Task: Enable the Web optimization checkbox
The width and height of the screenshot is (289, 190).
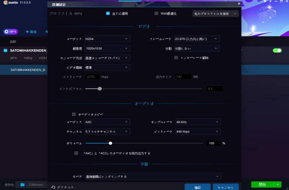Action: coord(156,13)
